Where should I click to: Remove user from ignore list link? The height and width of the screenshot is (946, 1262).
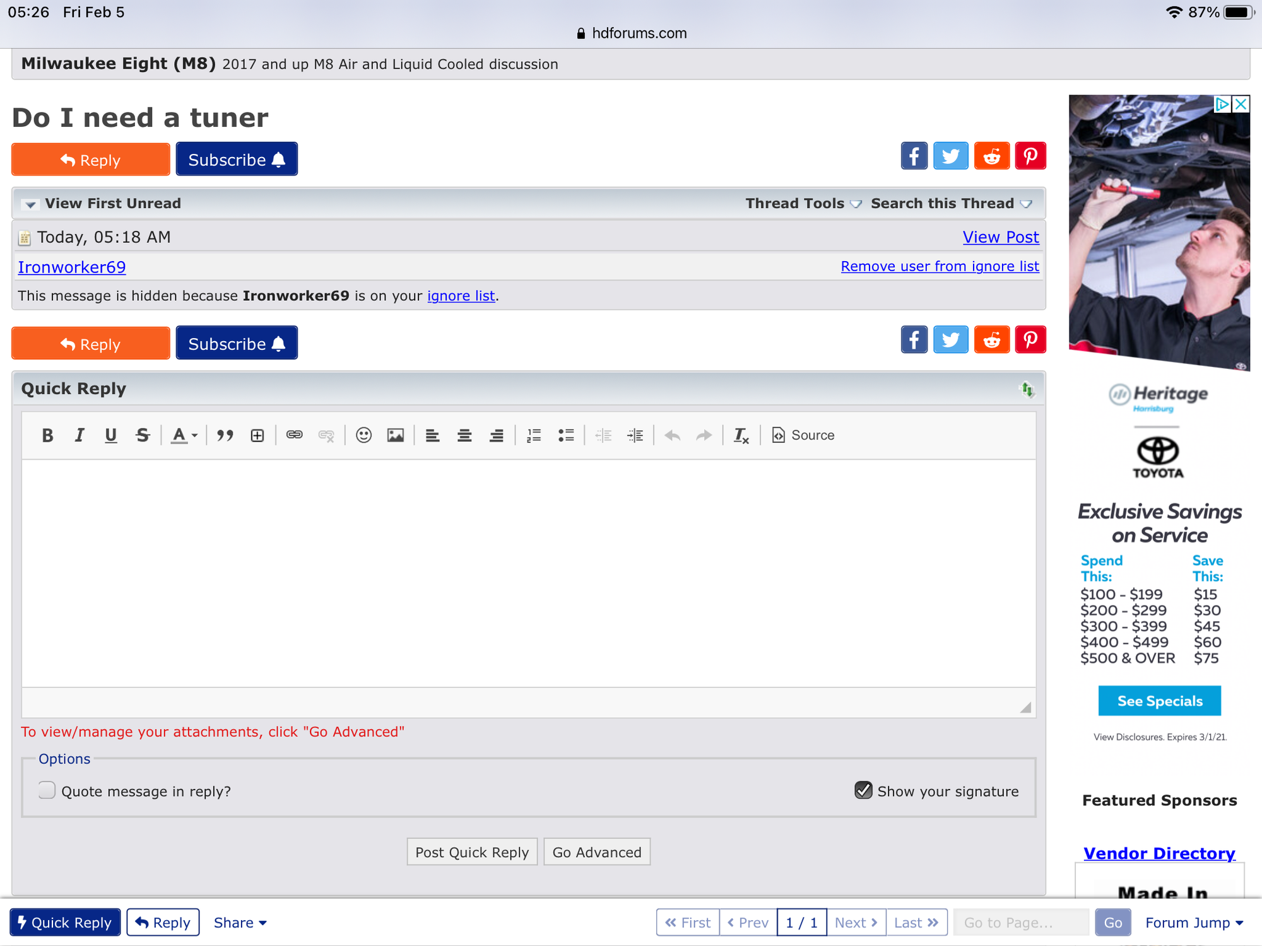point(940,266)
